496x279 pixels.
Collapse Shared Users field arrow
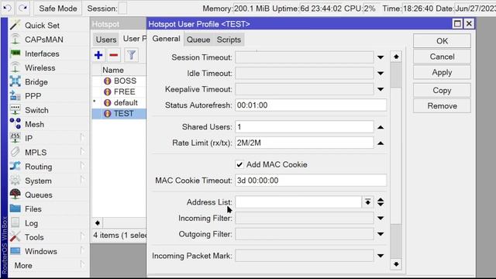tap(381, 127)
